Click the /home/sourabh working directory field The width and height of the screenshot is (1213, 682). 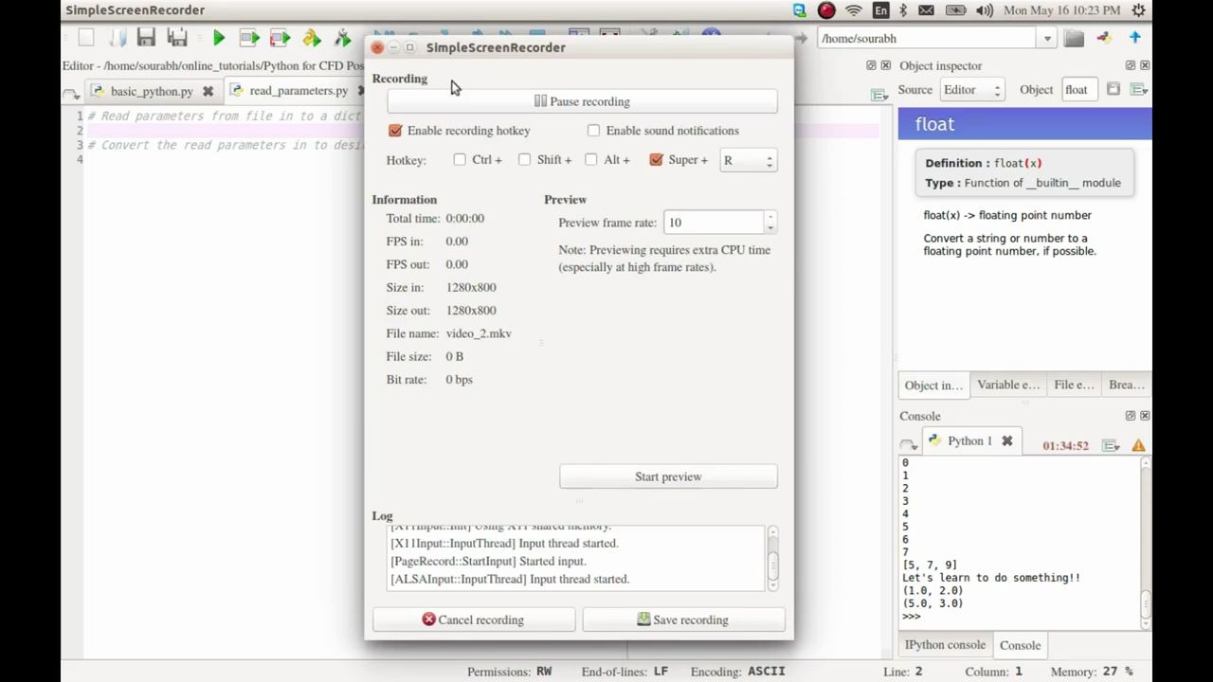point(929,39)
